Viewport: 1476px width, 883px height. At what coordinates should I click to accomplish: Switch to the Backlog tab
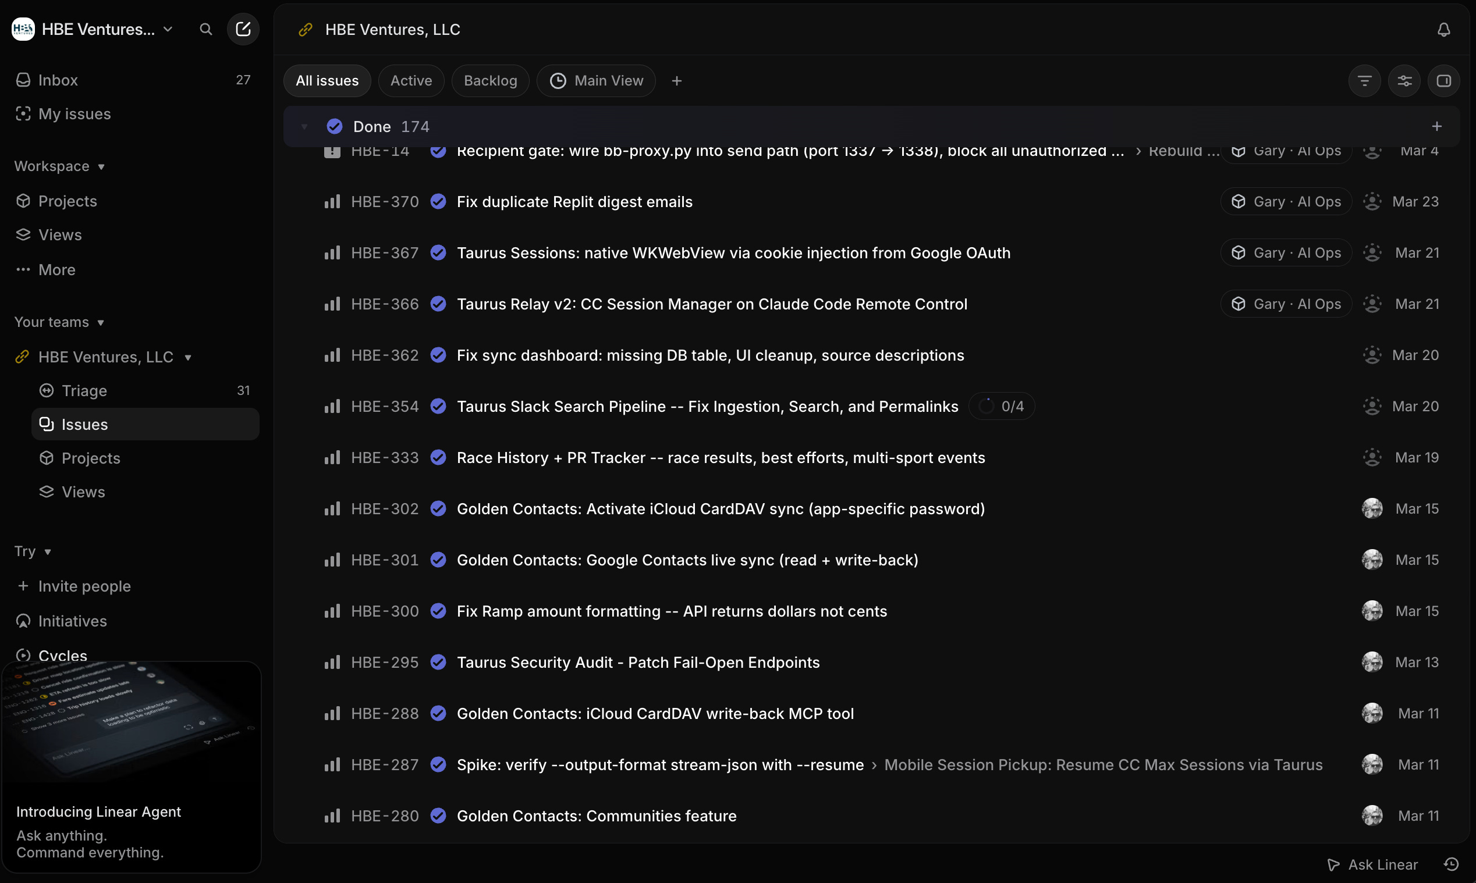pos(490,81)
